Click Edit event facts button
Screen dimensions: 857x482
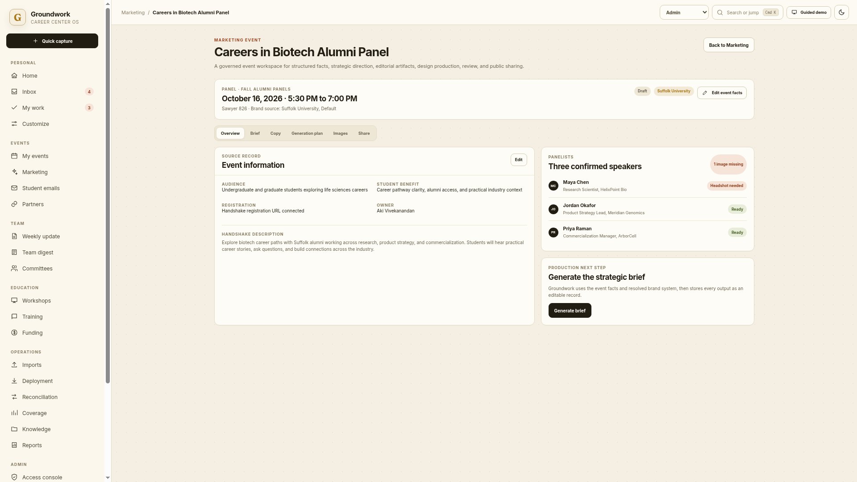[722, 93]
